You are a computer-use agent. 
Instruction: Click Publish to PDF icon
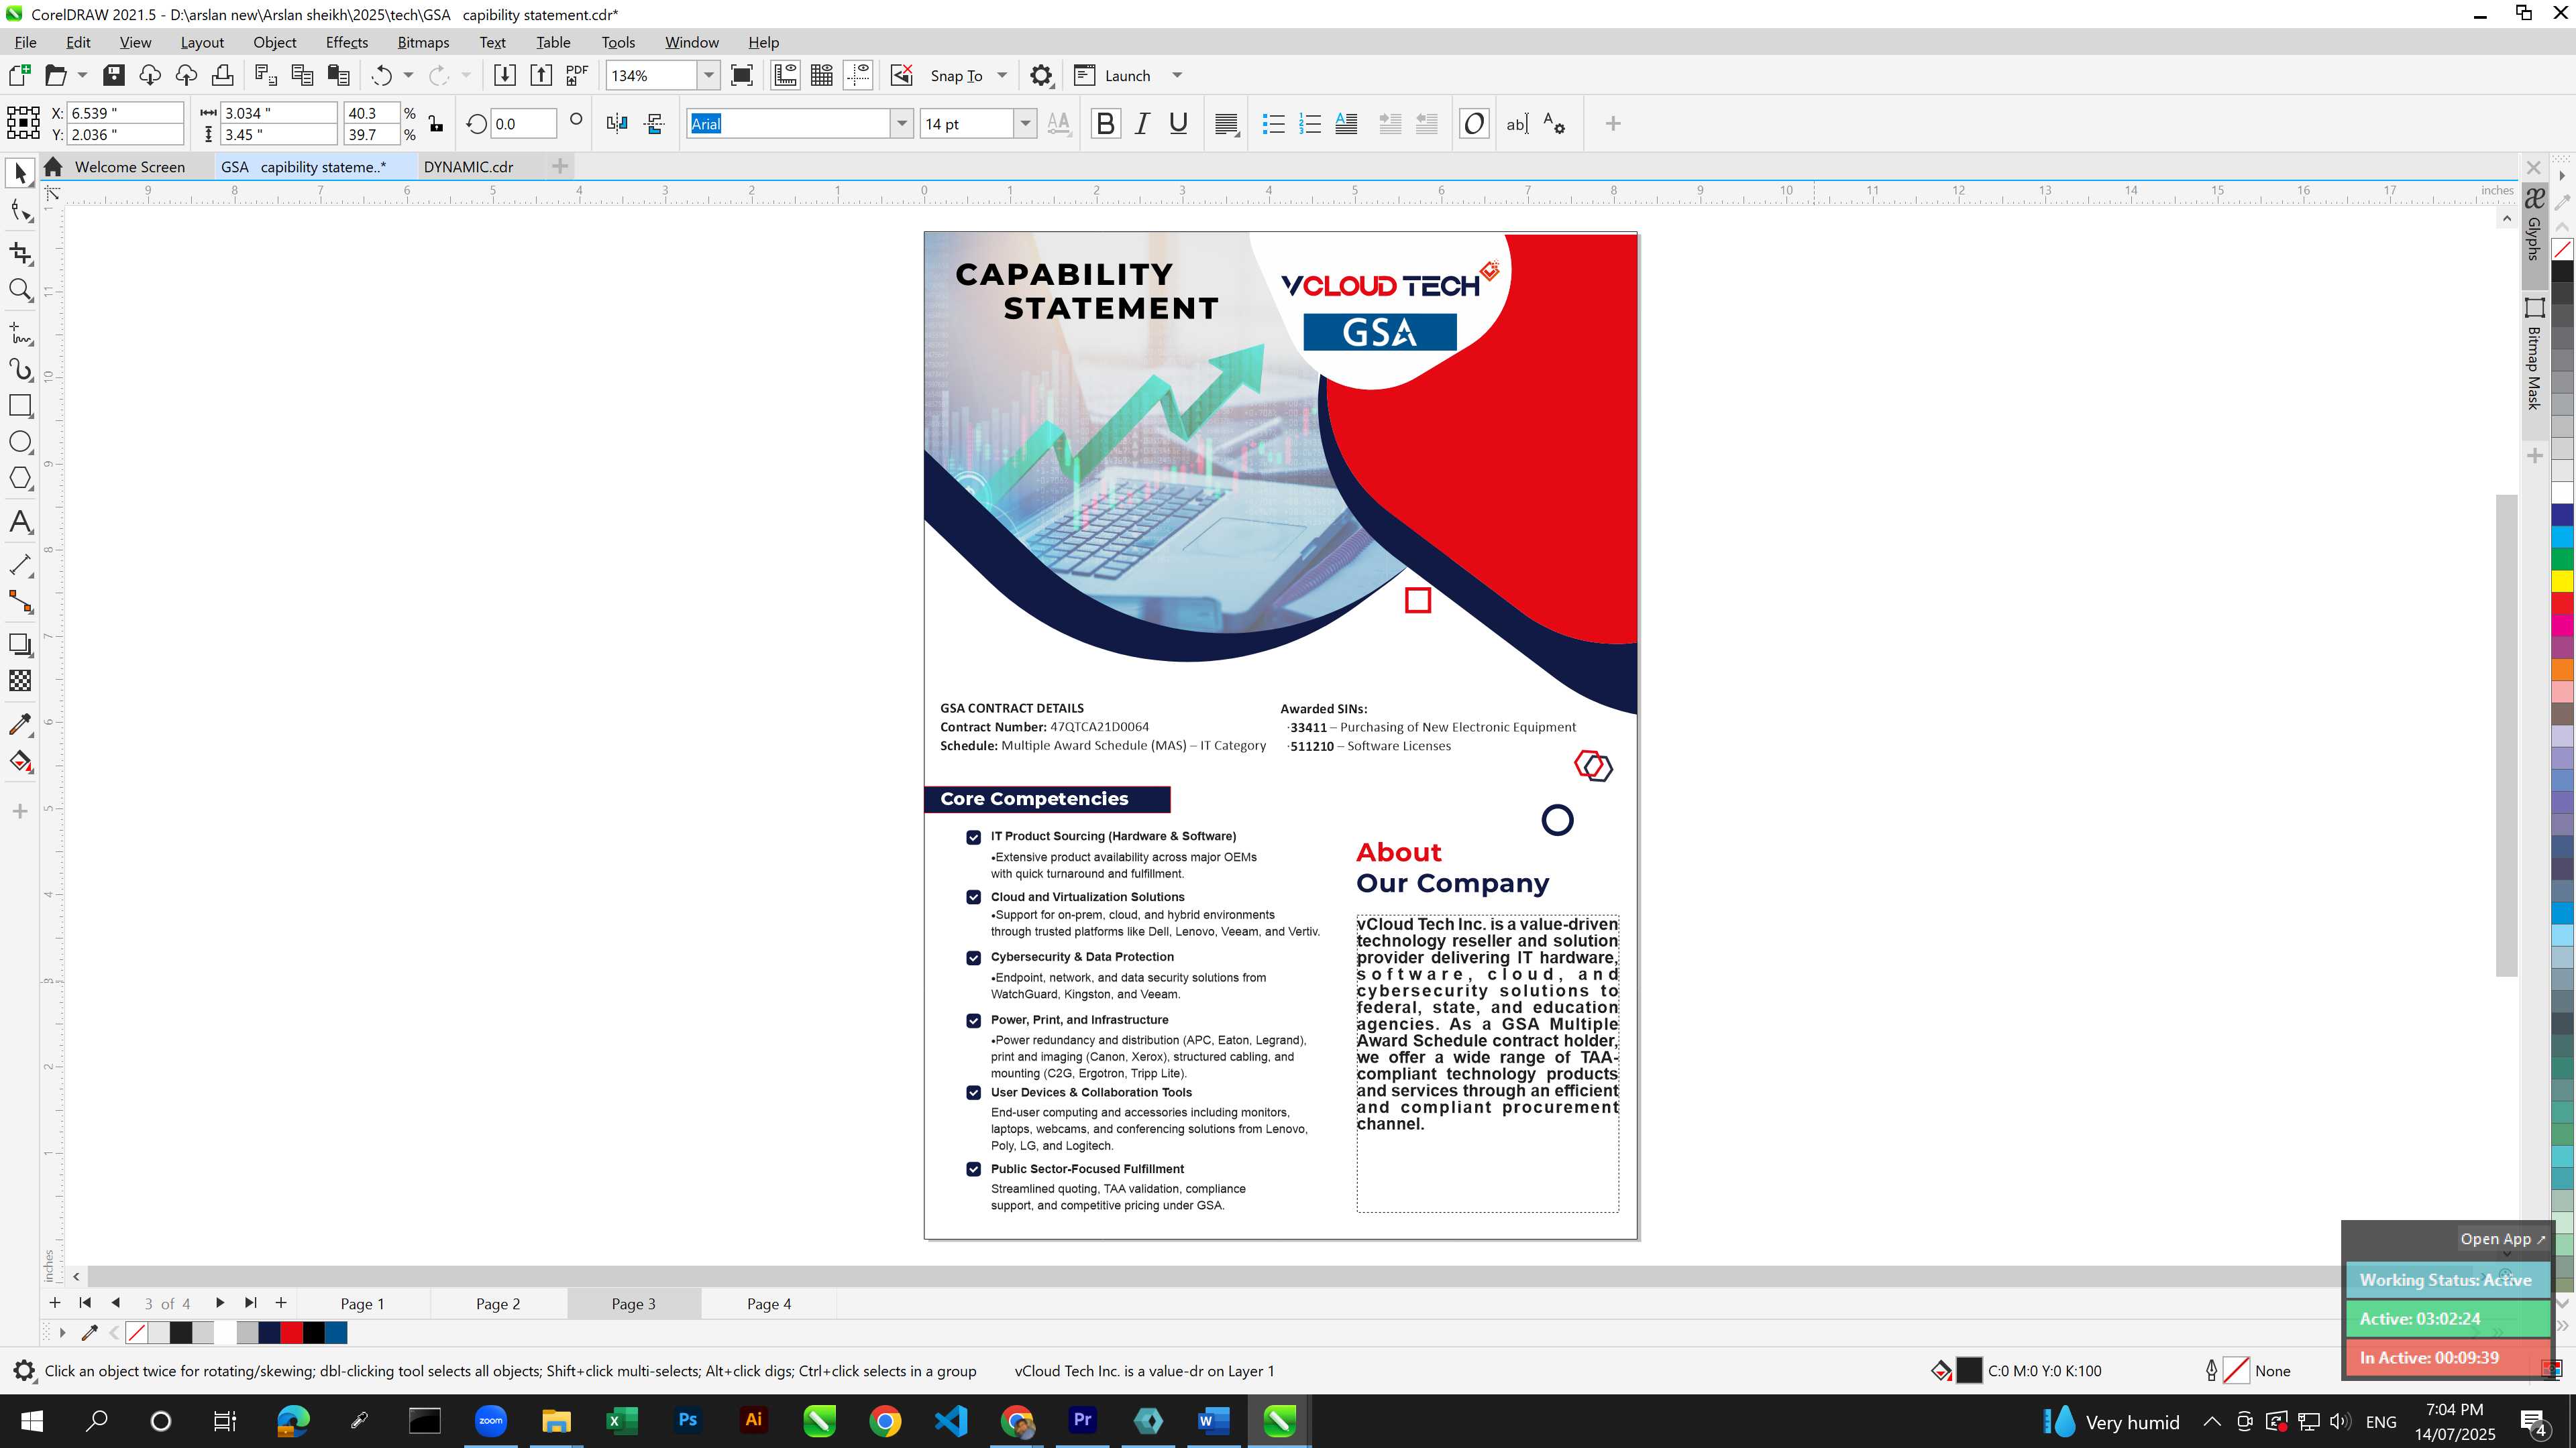(x=577, y=76)
